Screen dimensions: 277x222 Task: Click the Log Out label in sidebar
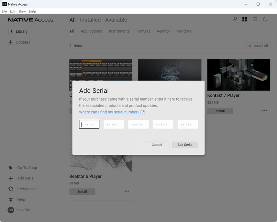(24, 210)
